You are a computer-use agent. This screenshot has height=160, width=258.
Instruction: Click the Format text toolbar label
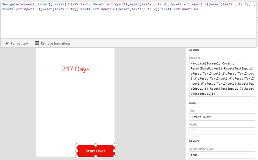[19, 43]
